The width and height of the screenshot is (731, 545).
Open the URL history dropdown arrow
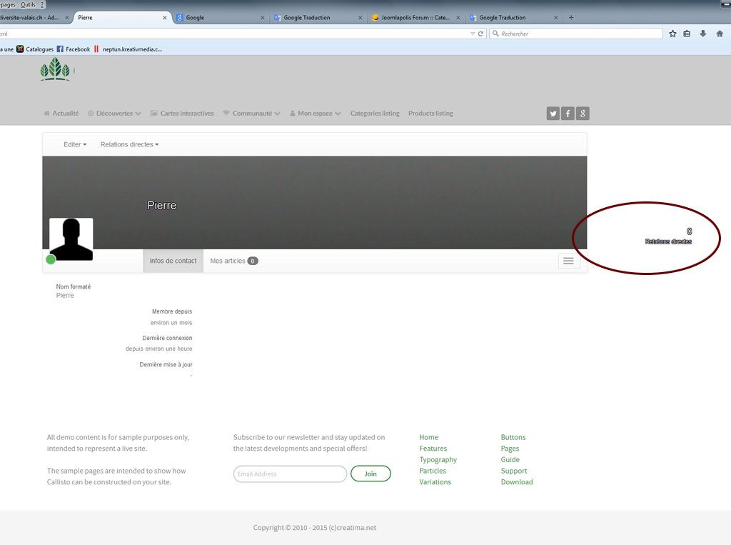click(x=473, y=34)
